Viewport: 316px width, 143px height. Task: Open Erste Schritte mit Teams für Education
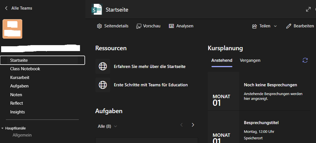point(151,85)
